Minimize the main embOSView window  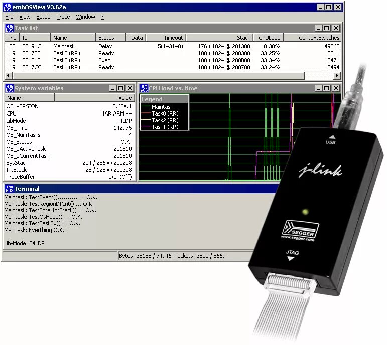point(320,7)
